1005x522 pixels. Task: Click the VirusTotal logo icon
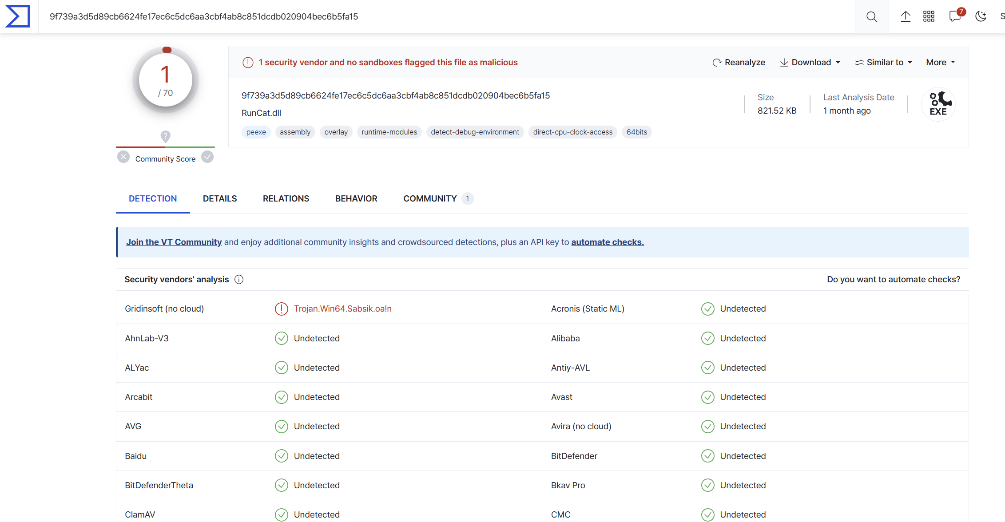(18, 16)
